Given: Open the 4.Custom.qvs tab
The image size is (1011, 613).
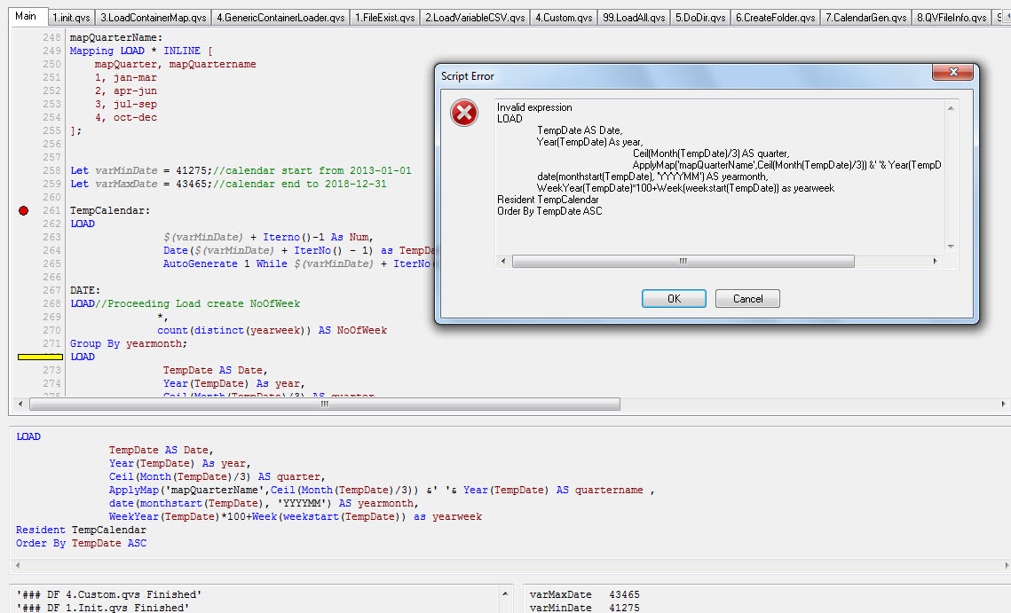Looking at the screenshot, I should click(564, 18).
